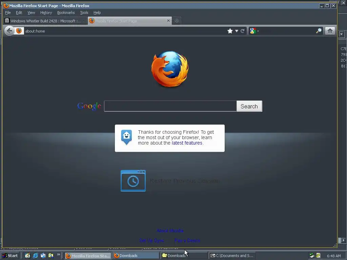
Task: Open the Help menu
Action: (97, 13)
